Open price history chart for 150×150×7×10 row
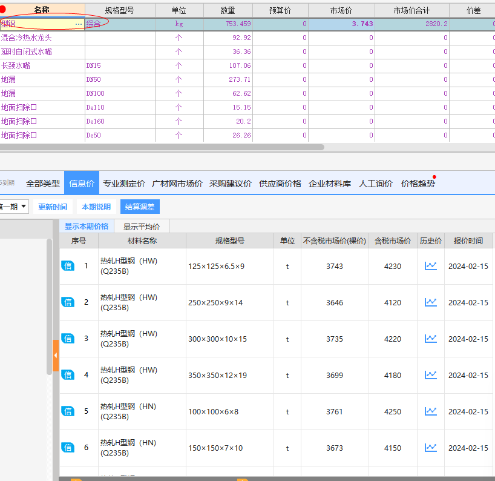Screen dimensions: 495x481 click(431, 448)
